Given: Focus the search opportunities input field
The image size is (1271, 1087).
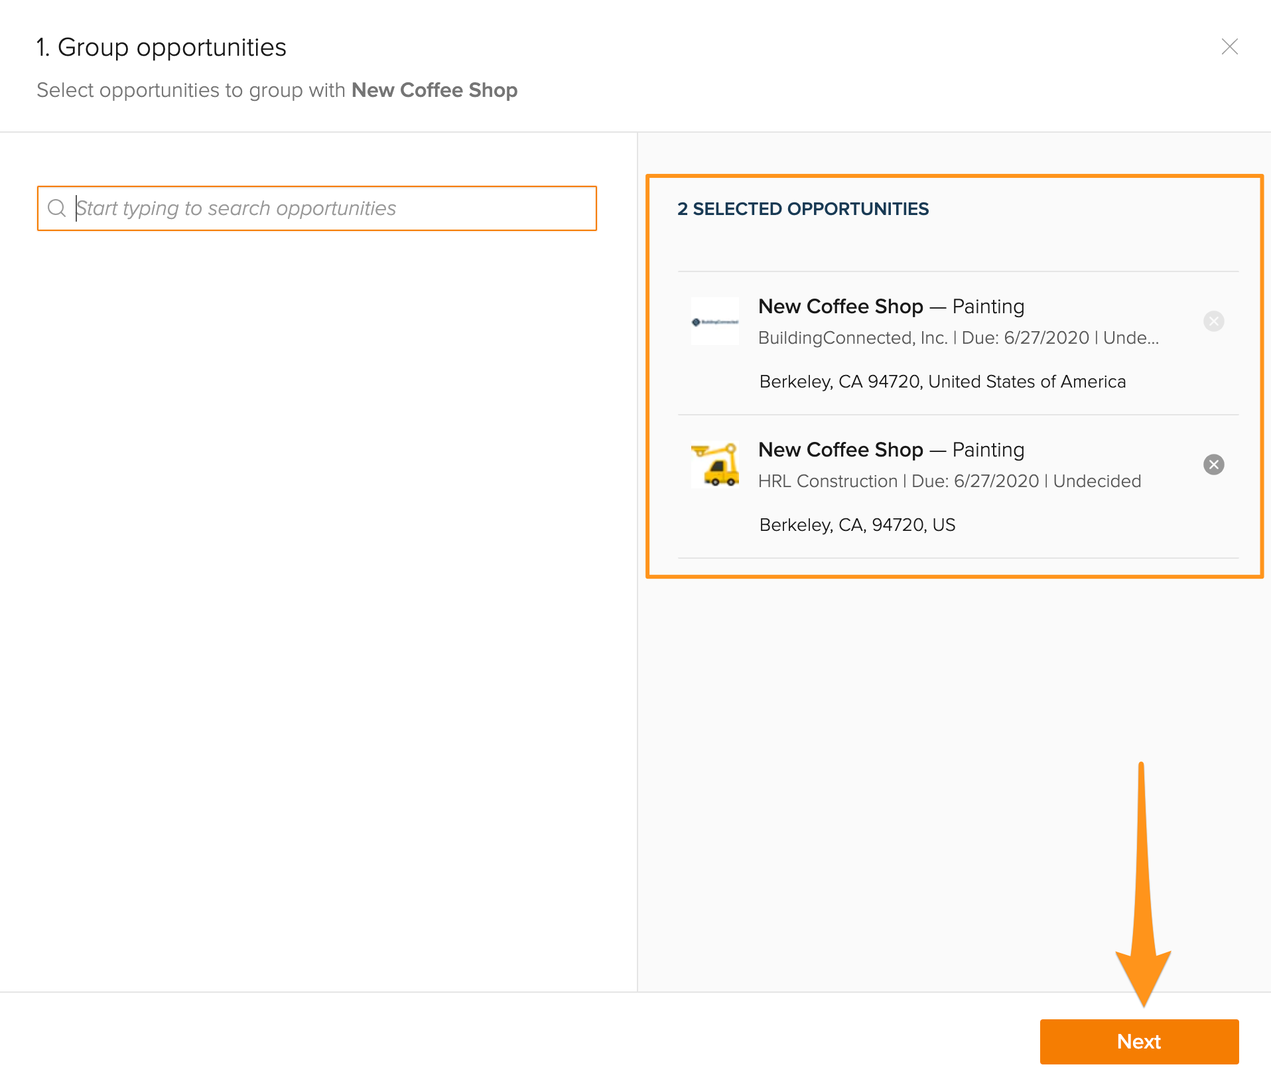Looking at the screenshot, I should point(332,208).
